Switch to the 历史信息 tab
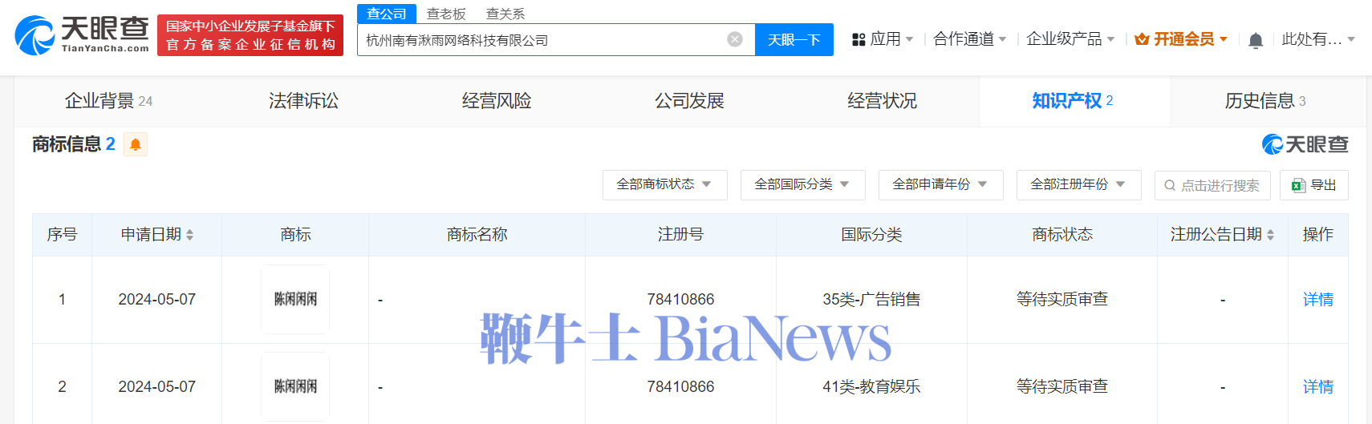1372x424 pixels. [x=1265, y=101]
